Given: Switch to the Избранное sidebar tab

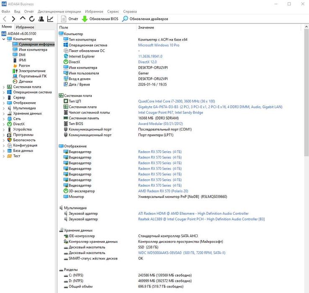Looking at the screenshot, I should point(25,27).
